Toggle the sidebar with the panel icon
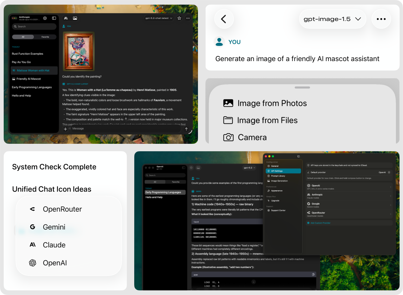The width and height of the screenshot is (403, 295). click(x=54, y=18)
